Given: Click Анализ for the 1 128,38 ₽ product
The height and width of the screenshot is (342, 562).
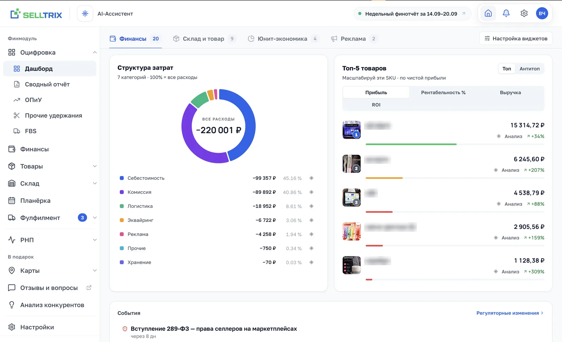Looking at the screenshot, I should coord(507,271).
